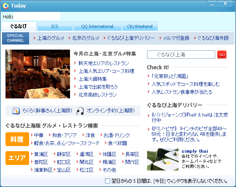Select the 浦東新区 area link

click(43, 170)
